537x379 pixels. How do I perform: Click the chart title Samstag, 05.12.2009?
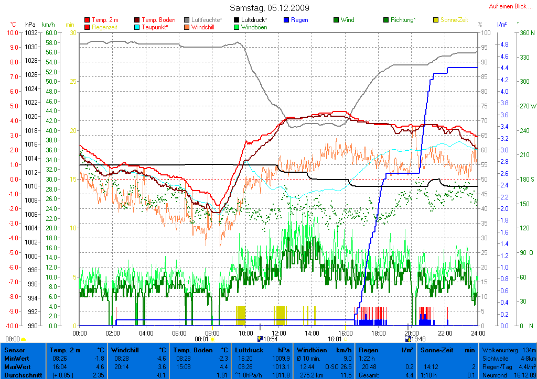(270, 8)
